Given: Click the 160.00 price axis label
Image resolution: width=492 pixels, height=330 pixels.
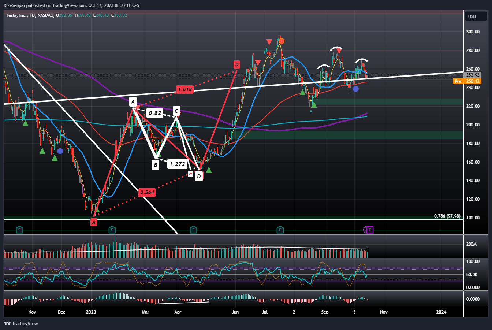Looking at the screenshot, I should click(x=473, y=162).
